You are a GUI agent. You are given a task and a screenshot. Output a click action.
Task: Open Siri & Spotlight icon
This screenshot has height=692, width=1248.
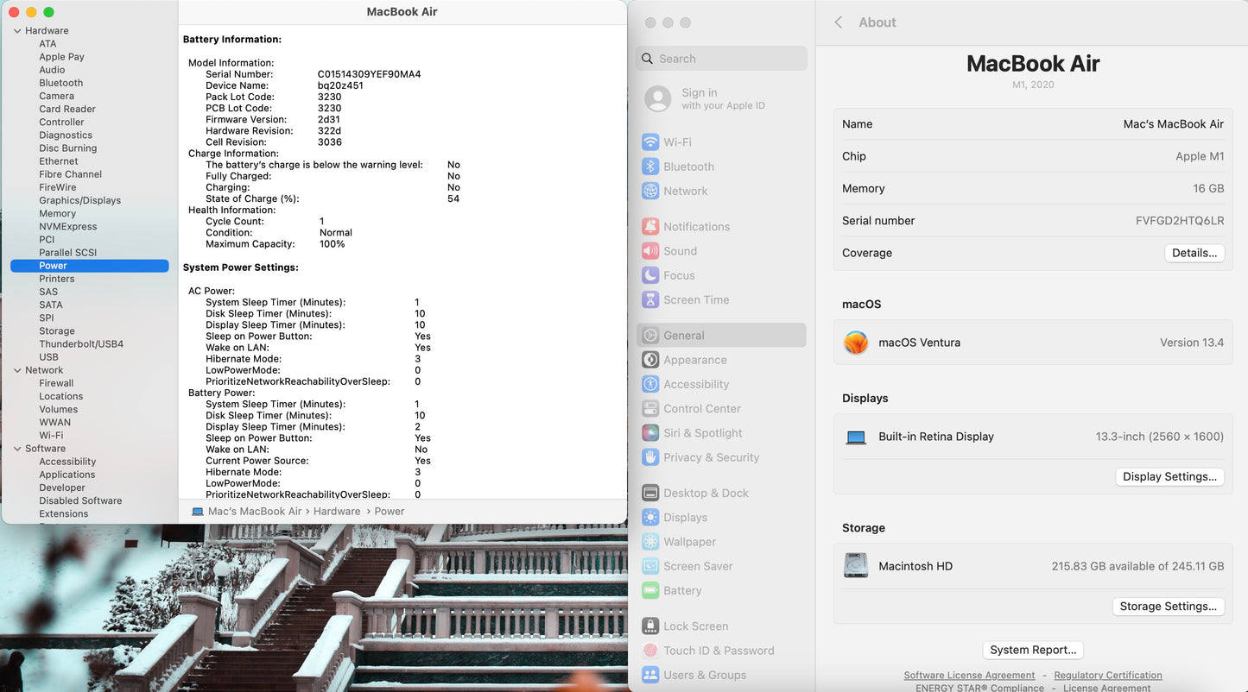[650, 433]
